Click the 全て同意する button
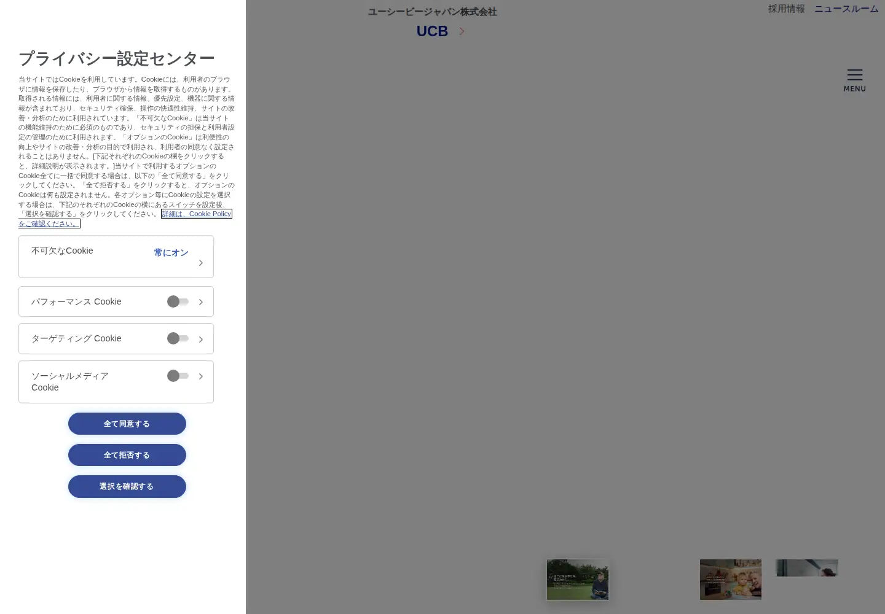885x614 pixels. tap(127, 424)
